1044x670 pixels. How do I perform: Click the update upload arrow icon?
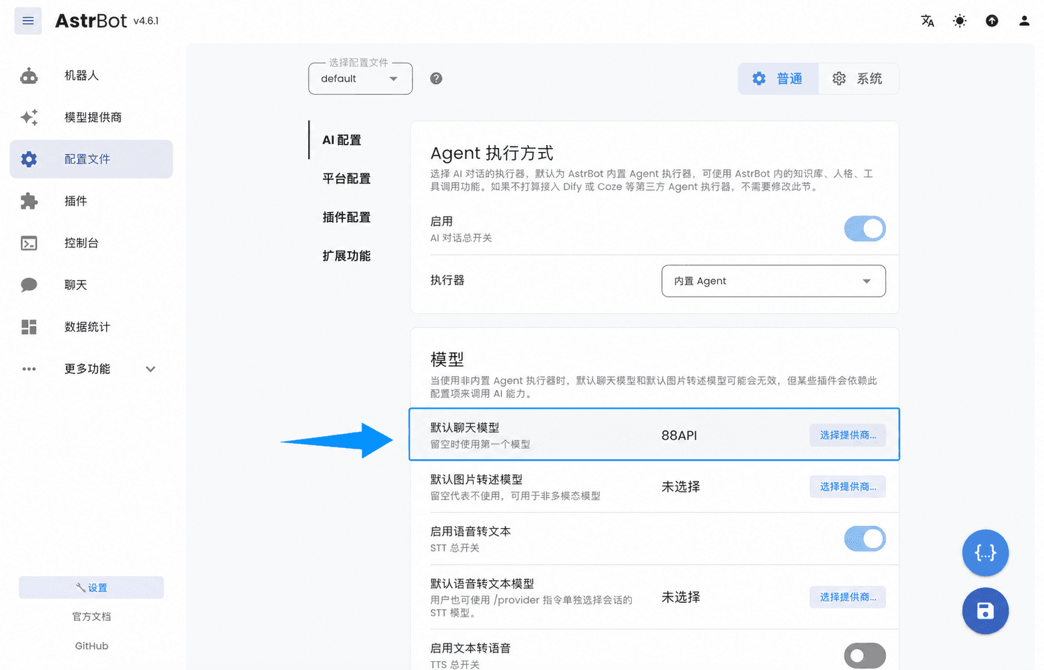(x=992, y=21)
